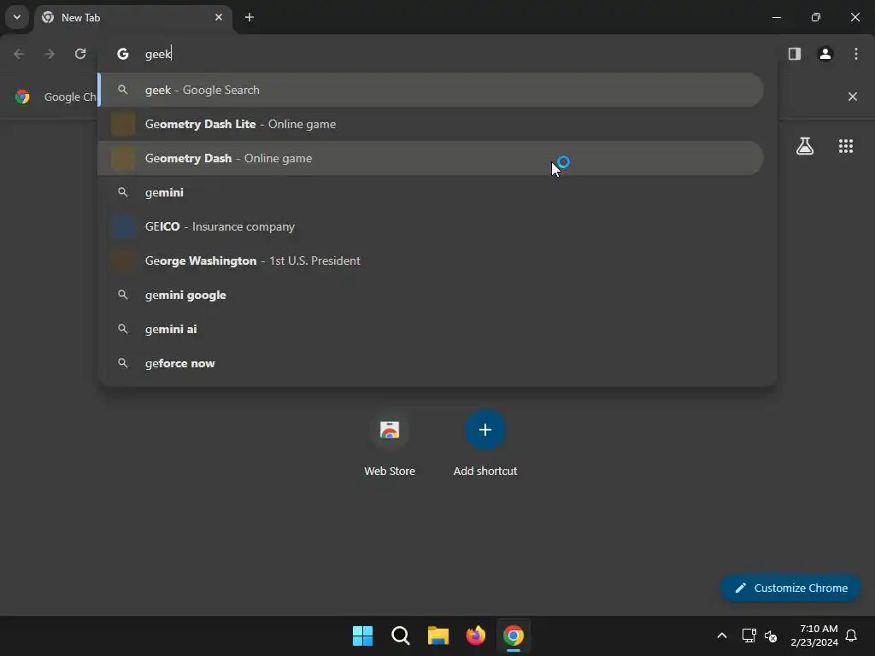The width and height of the screenshot is (875, 656).
Task: Click the Geometry Dash Lite thumbnail image
Action: point(123,124)
